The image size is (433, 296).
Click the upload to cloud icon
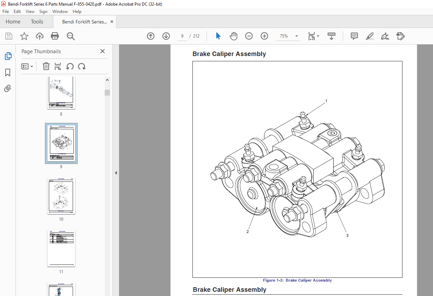(40, 36)
